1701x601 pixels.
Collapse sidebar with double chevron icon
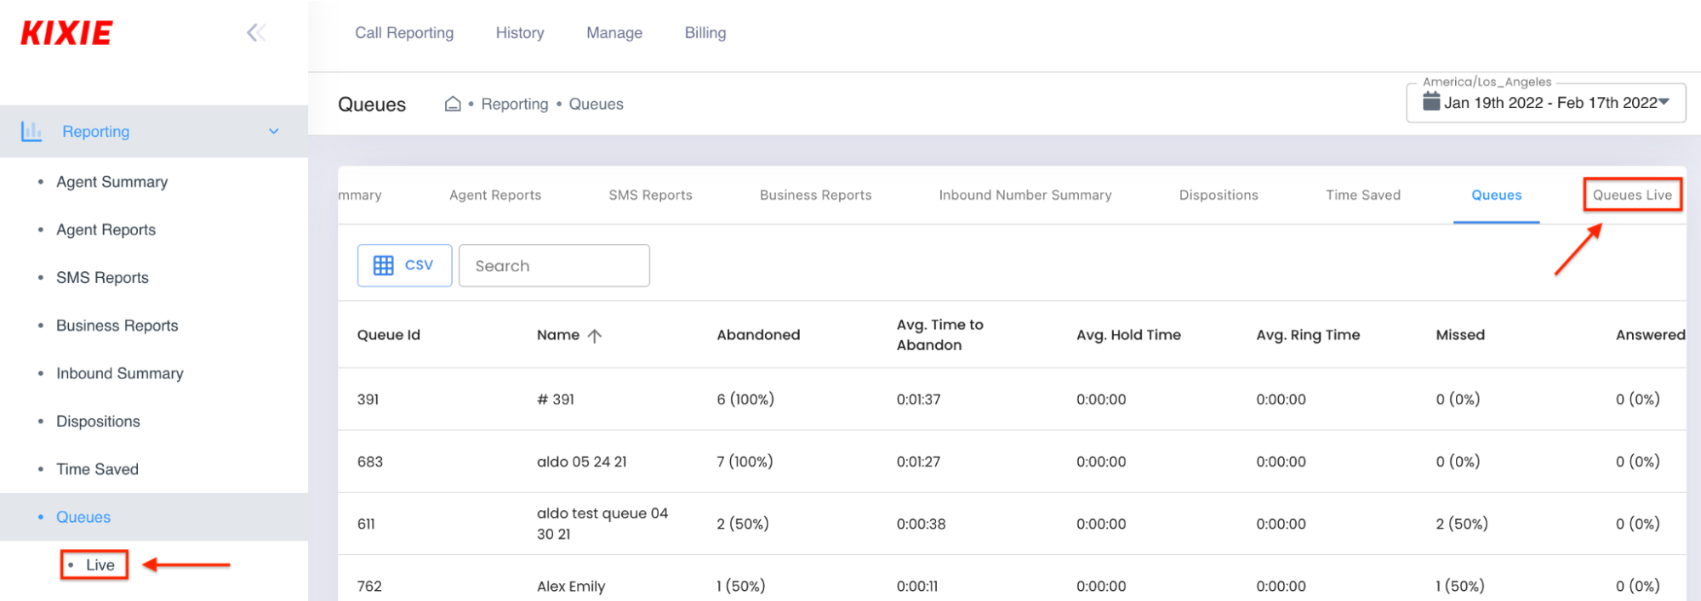[x=256, y=33]
